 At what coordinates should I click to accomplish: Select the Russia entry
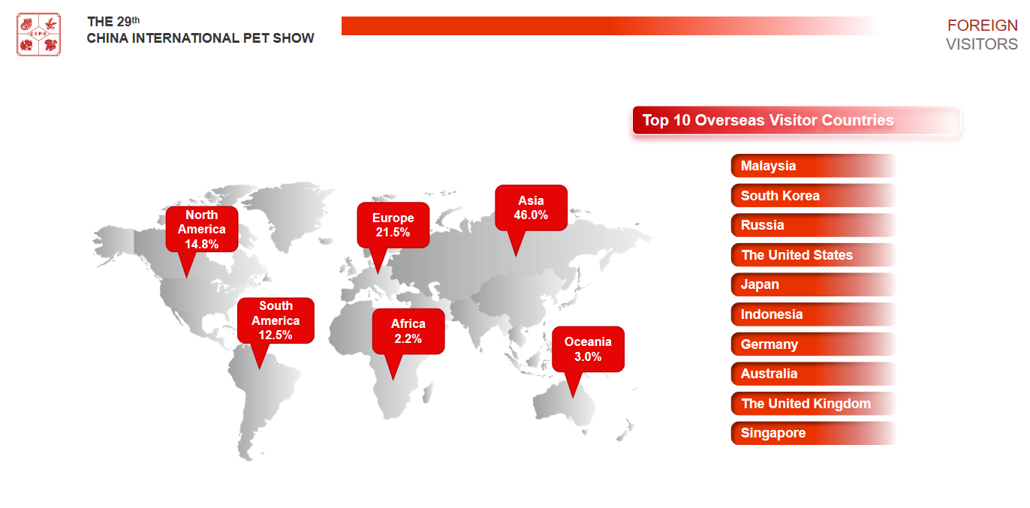813,225
